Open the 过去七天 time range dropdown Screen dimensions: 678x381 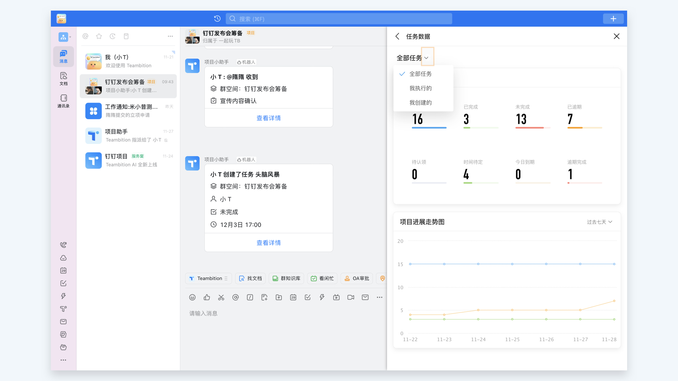pyautogui.click(x=599, y=222)
